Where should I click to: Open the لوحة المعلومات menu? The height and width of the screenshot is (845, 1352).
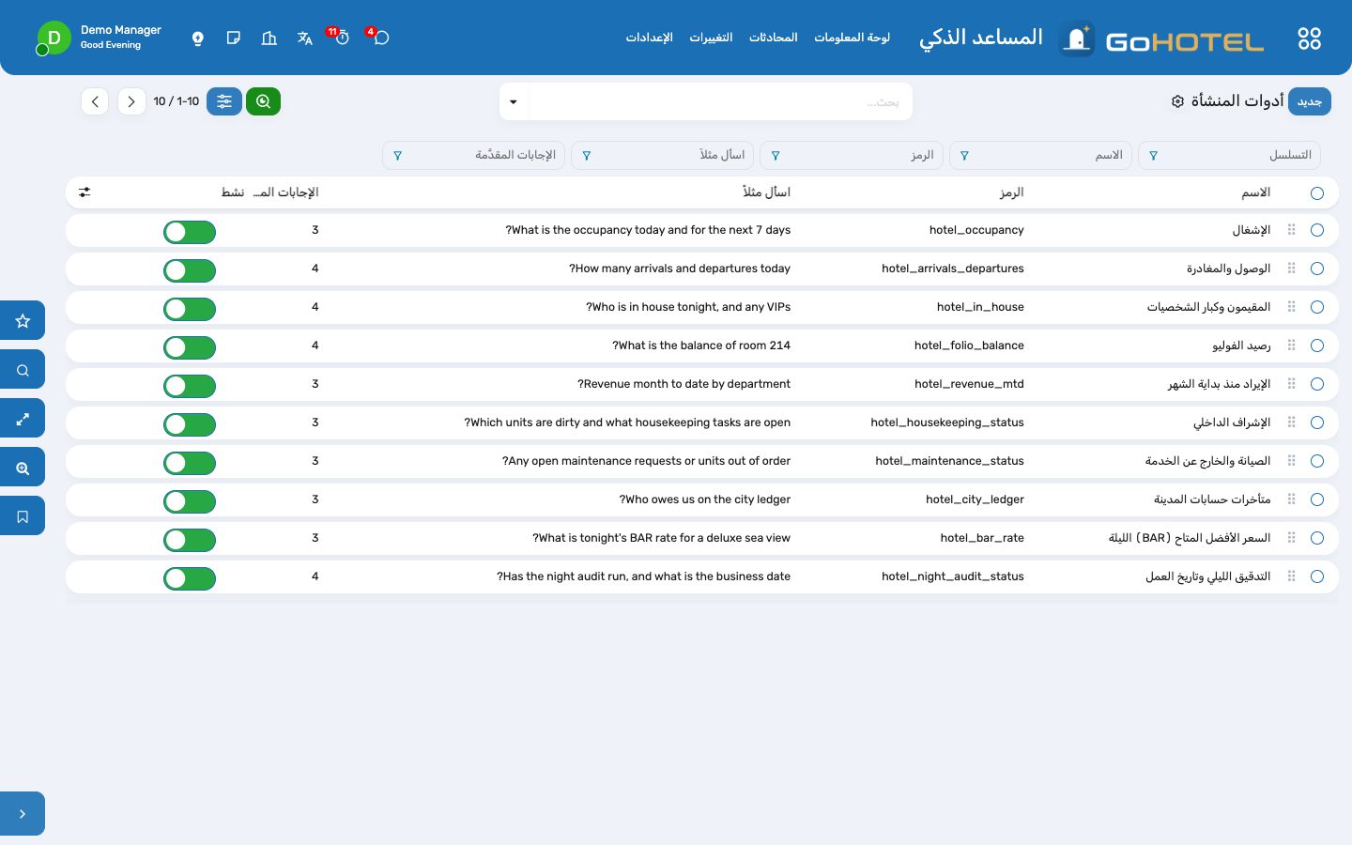[852, 38]
